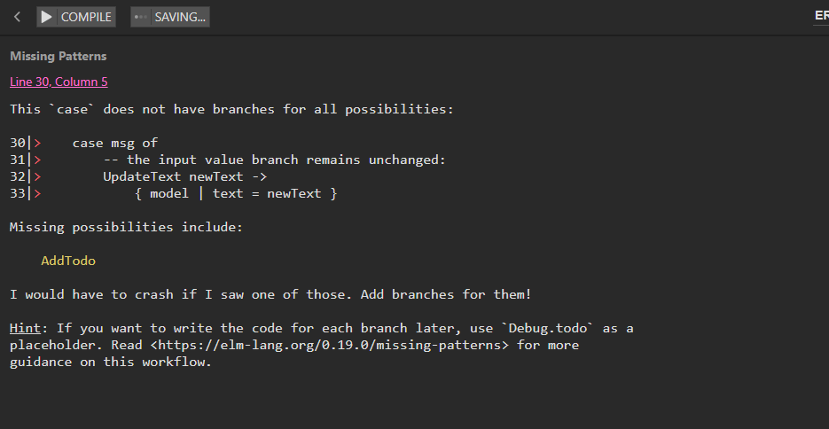Click the red arrow marker on line 32
829x429 pixels.
(37, 176)
